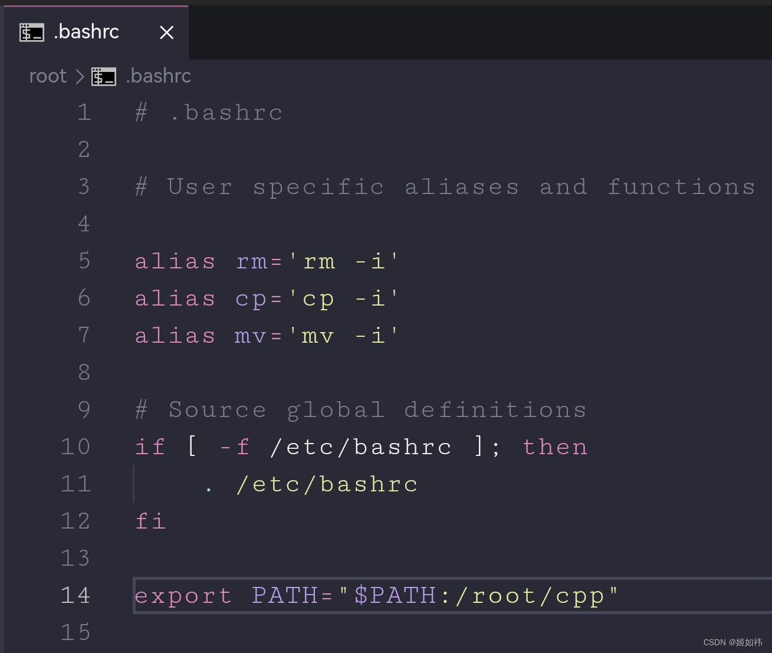Click line number 10 in gutter

tap(76, 447)
